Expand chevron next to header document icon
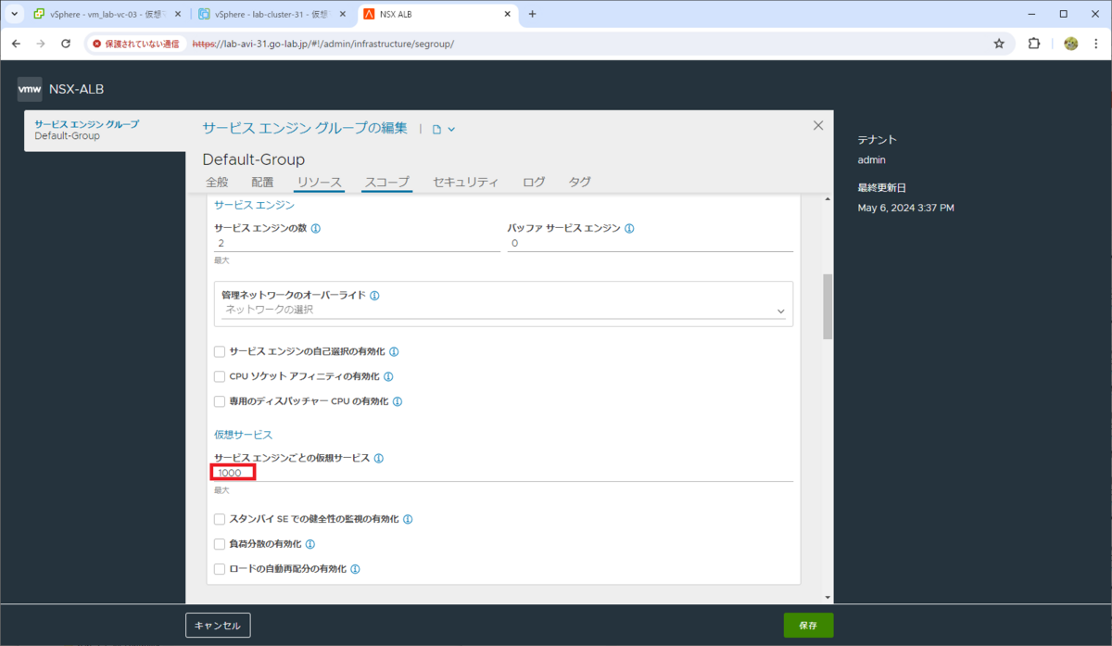The height and width of the screenshot is (646, 1112). coord(451,130)
